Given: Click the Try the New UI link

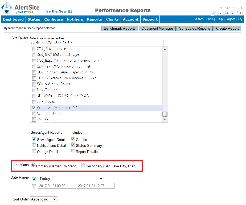Looking at the screenshot, I should pyautogui.click(x=58, y=11).
